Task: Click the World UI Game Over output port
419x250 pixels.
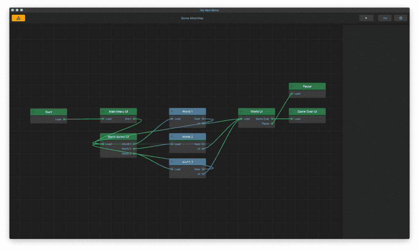Action: 272,119
